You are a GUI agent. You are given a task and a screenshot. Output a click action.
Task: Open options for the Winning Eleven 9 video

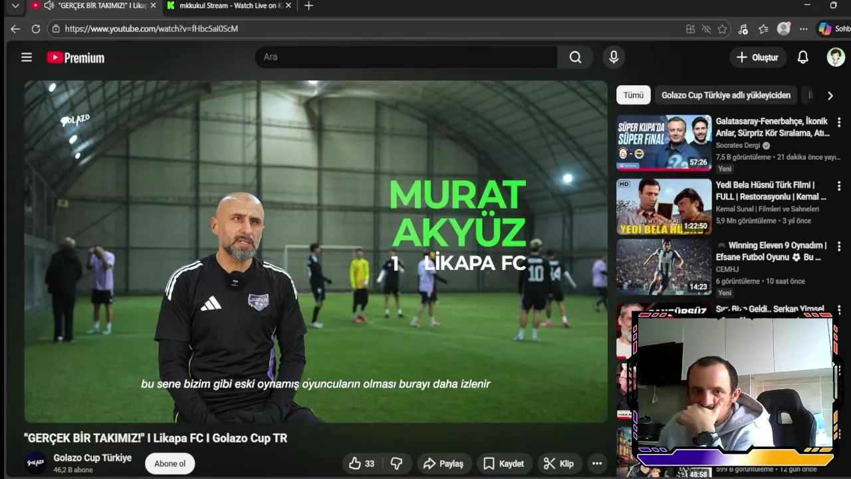click(x=839, y=246)
